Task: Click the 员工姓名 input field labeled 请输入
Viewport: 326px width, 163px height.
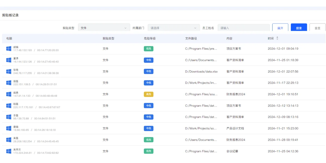Action: tap(243, 28)
